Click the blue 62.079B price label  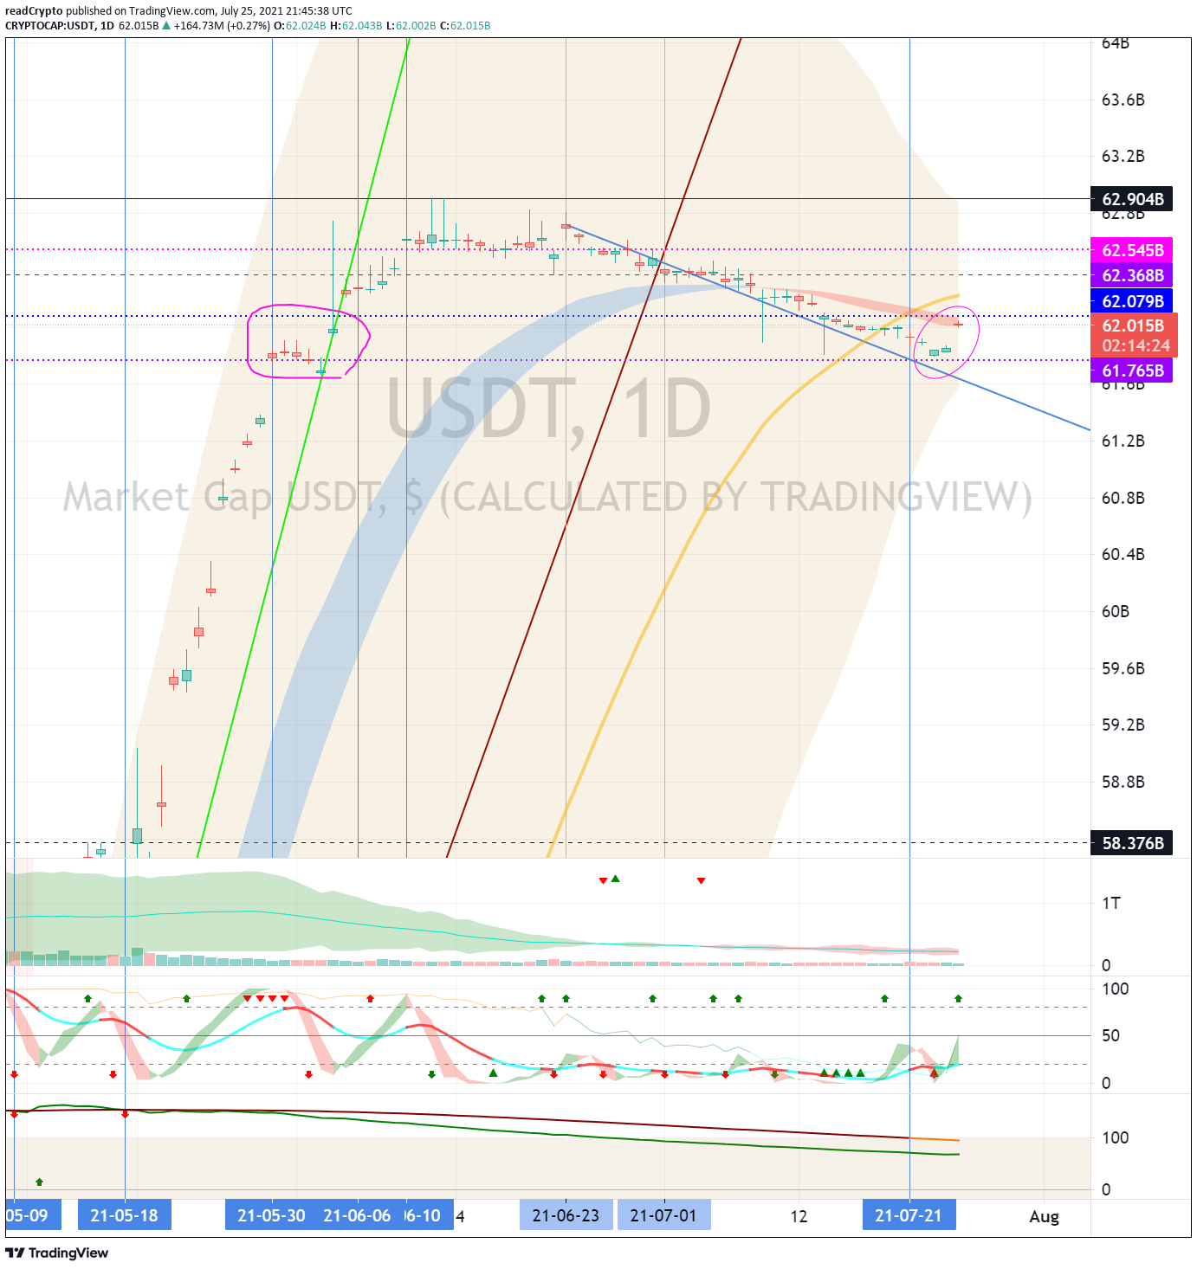click(x=1131, y=301)
